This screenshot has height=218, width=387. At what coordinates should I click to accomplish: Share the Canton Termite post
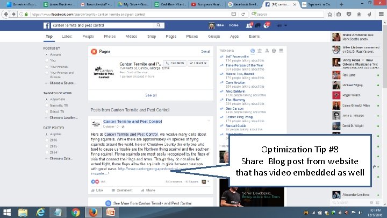pos(148,191)
